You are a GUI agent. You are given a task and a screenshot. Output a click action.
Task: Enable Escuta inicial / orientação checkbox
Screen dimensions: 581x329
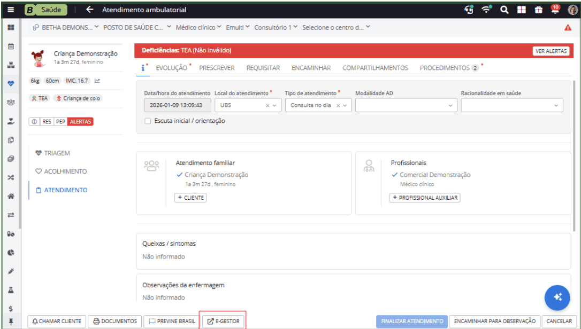click(148, 121)
